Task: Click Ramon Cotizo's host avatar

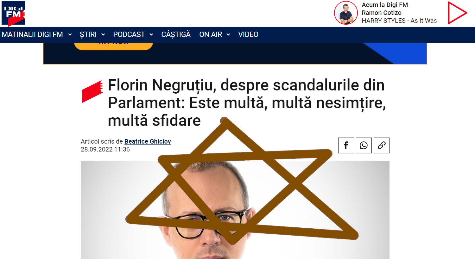Action: [346, 13]
